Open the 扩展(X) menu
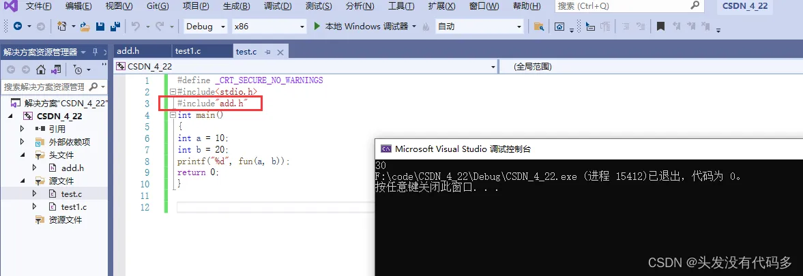Image resolution: width=803 pixels, height=276 pixels. coord(442,7)
